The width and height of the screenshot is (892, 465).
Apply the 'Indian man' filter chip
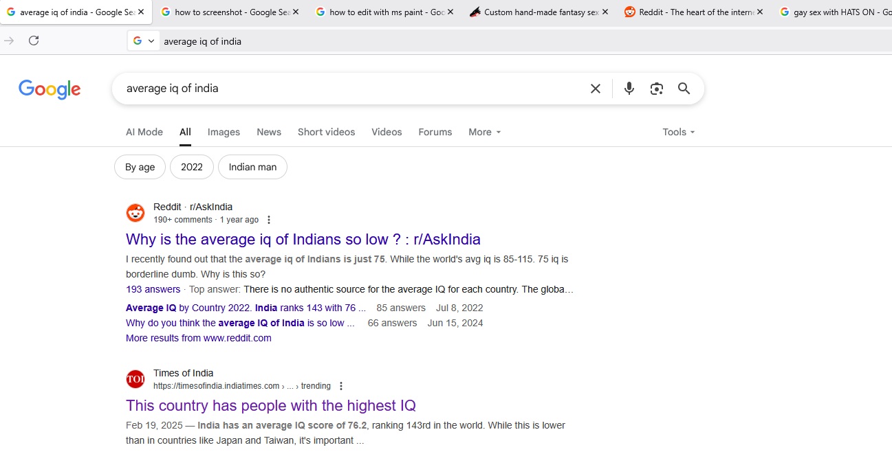[252, 167]
